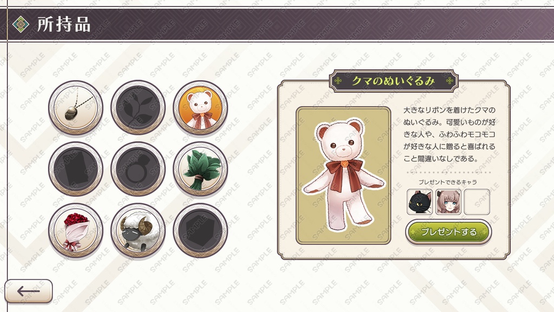The image size is (554, 312).
Task: Click the クマのぬいぐるみ title banner
Action: click(394, 81)
